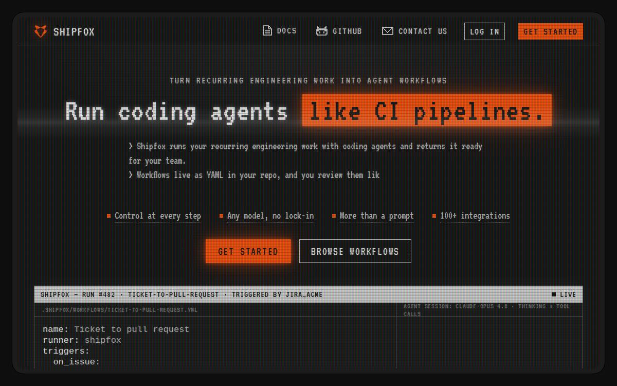Screen dimensions: 617x386
Task: Select the "100+ integrations" feature
Action: (x=475, y=216)
